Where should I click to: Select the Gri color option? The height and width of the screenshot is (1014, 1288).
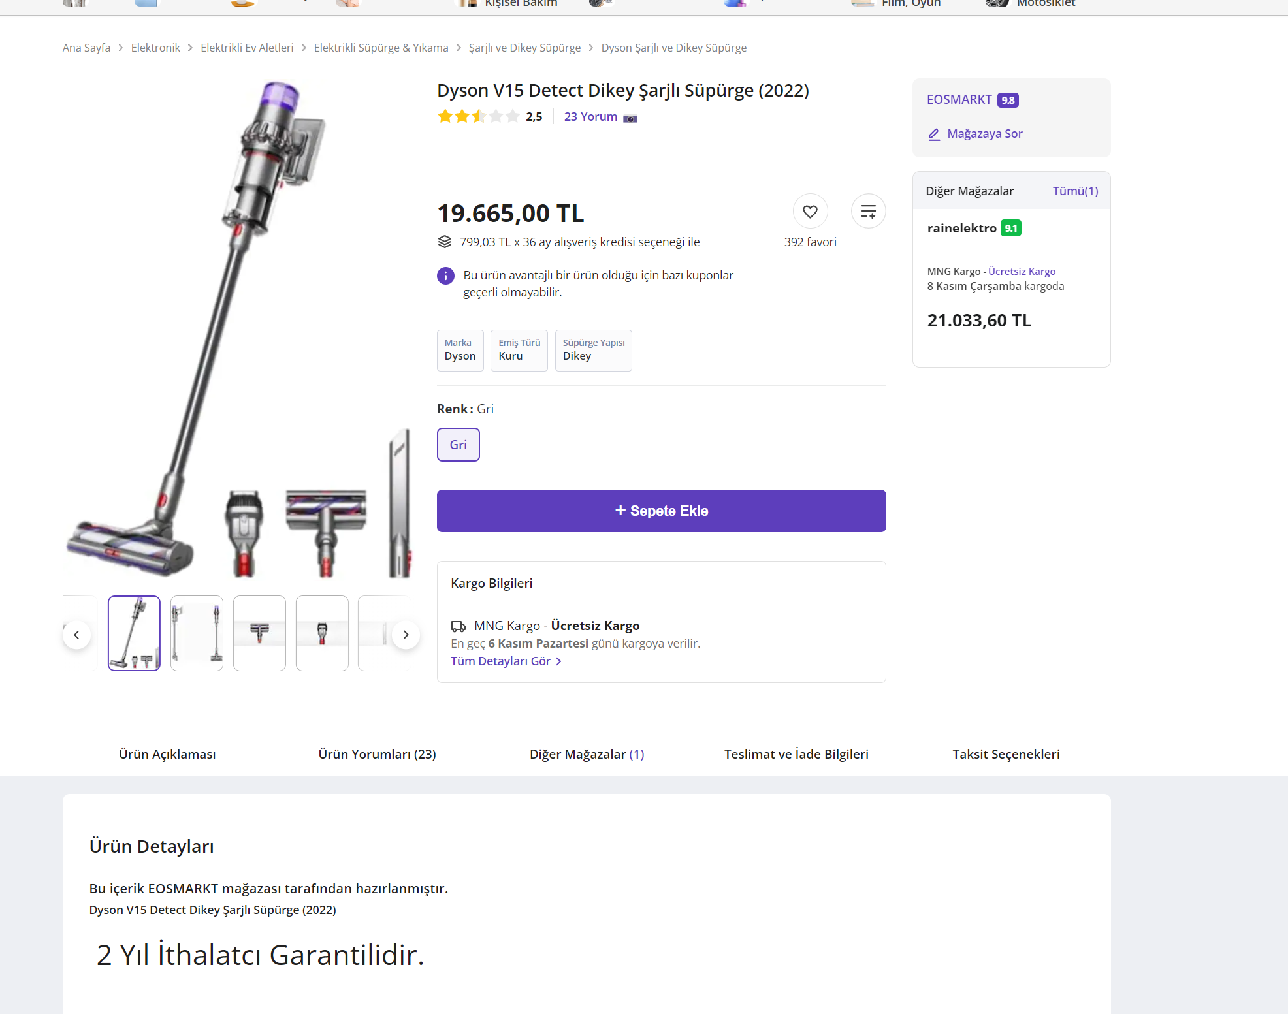458,445
